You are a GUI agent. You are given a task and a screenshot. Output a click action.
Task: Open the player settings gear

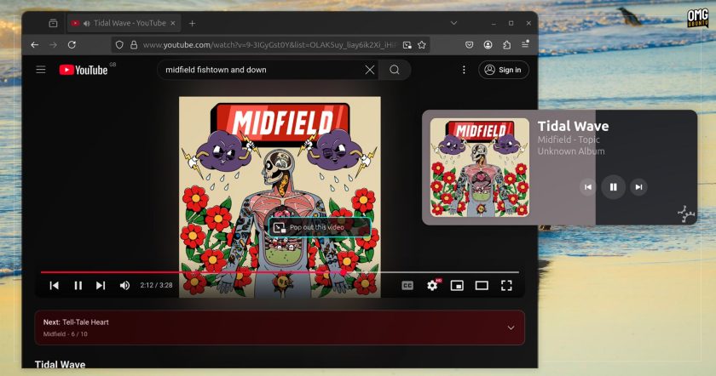click(432, 285)
